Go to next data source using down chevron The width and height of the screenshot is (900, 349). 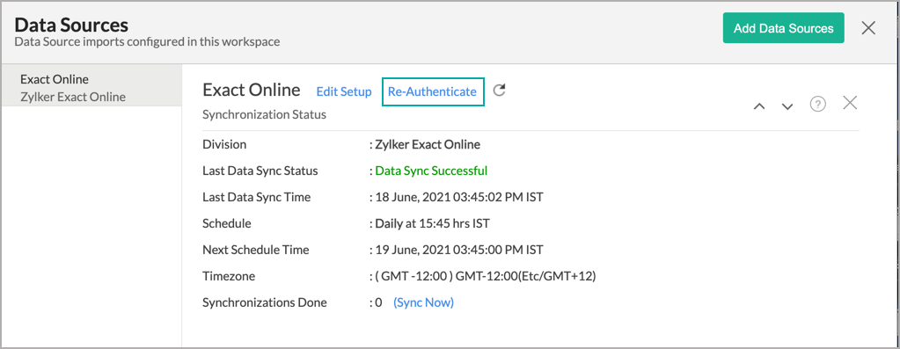[x=787, y=106]
